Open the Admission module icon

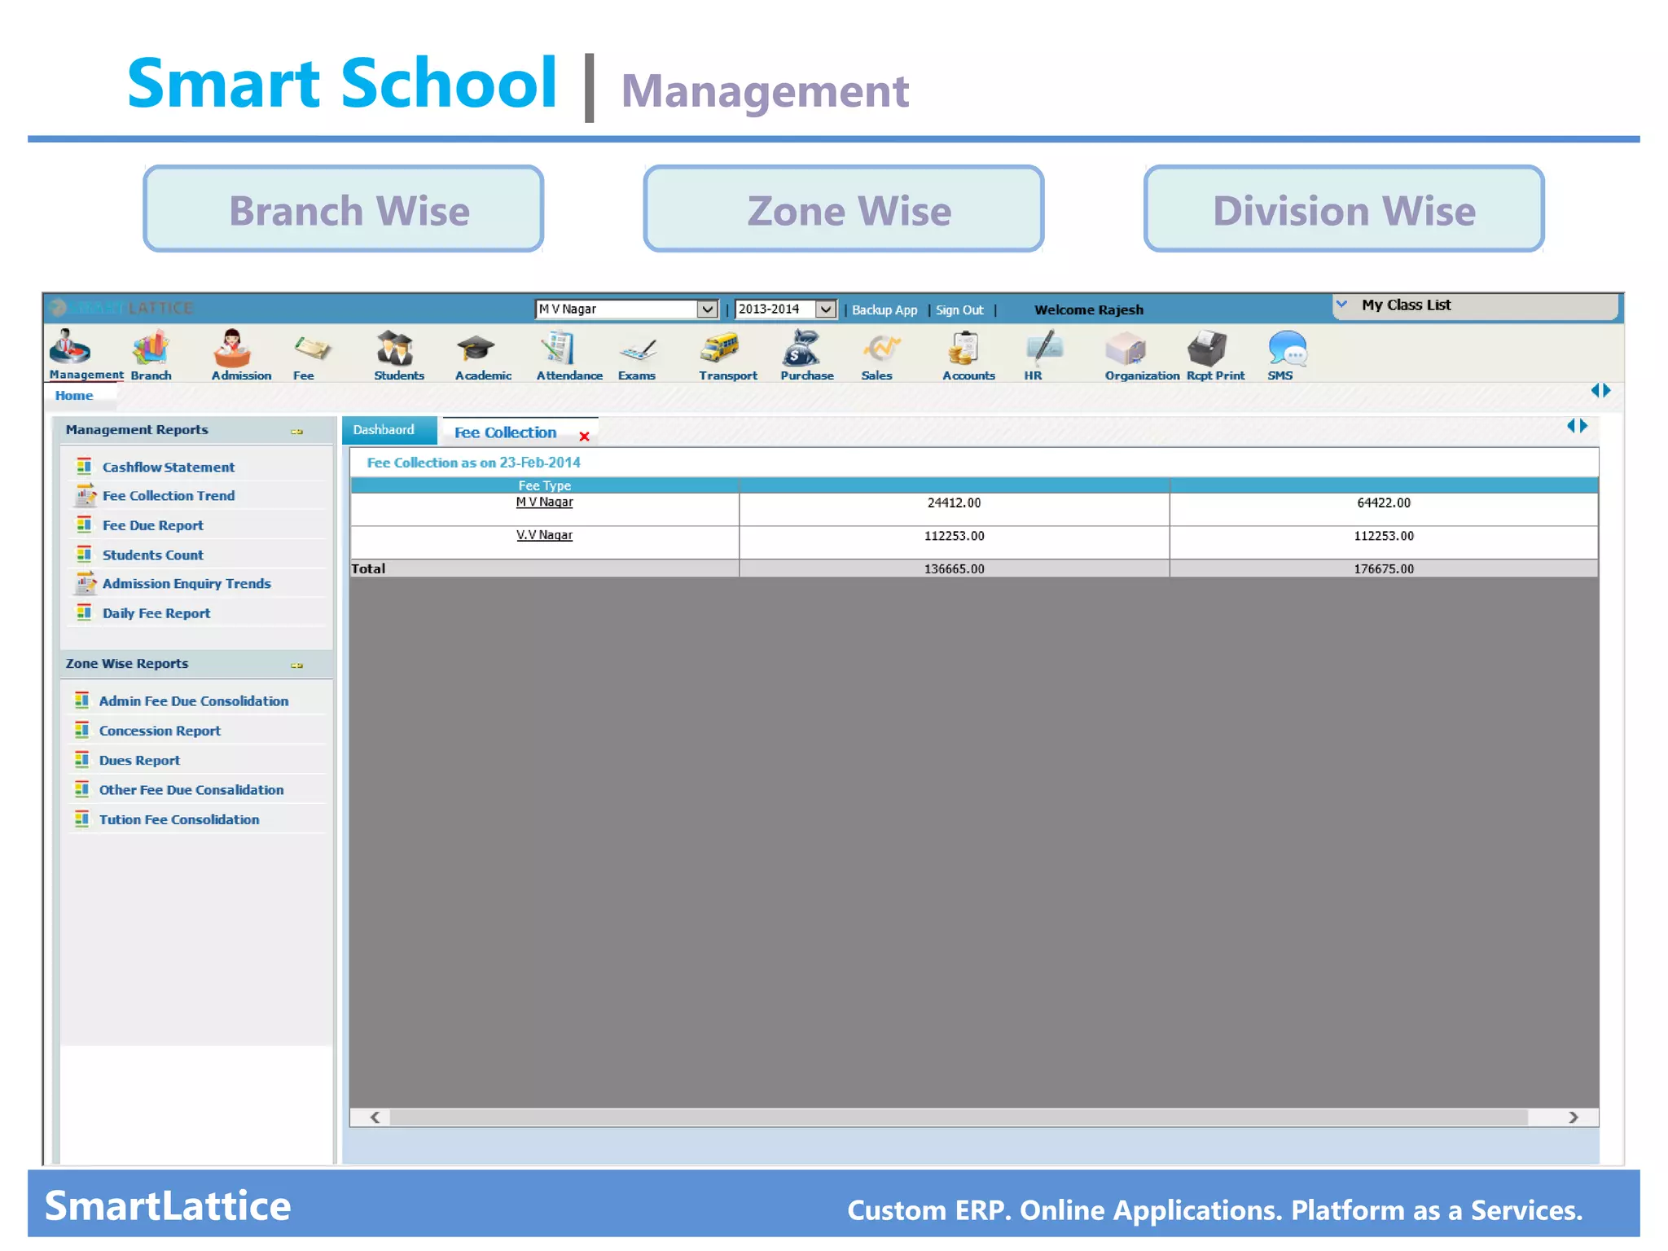pyautogui.click(x=232, y=348)
